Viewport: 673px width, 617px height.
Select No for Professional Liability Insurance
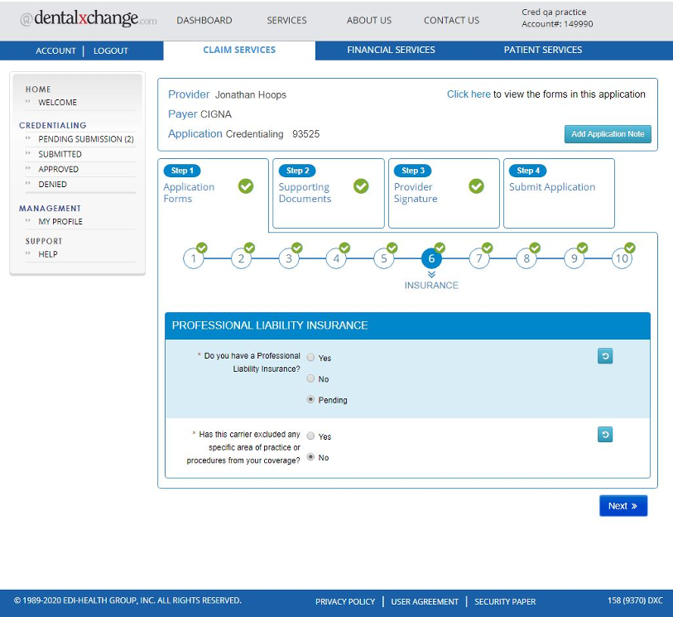click(x=311, y=378)
